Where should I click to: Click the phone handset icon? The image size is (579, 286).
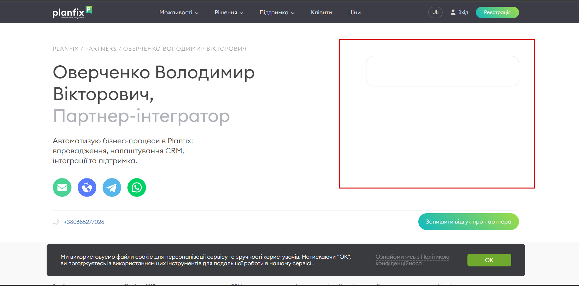tap(56, 222)
